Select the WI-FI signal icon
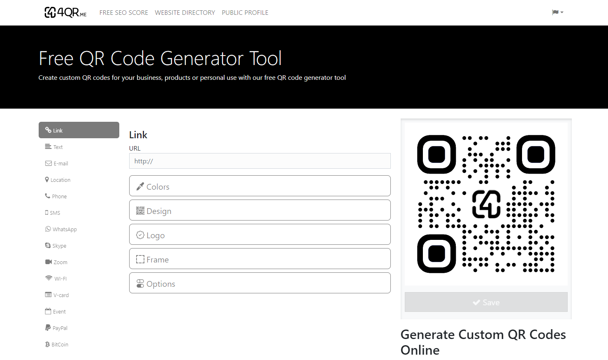The height and width of the screenshot is (360, 608). tap(49, 278)
